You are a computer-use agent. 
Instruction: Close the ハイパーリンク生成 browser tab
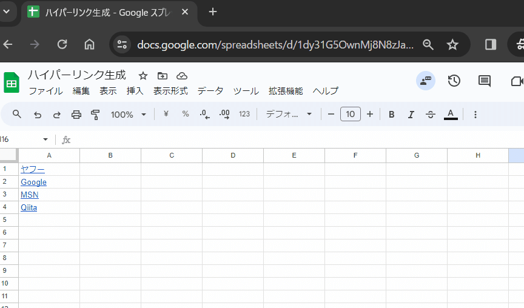185,12
